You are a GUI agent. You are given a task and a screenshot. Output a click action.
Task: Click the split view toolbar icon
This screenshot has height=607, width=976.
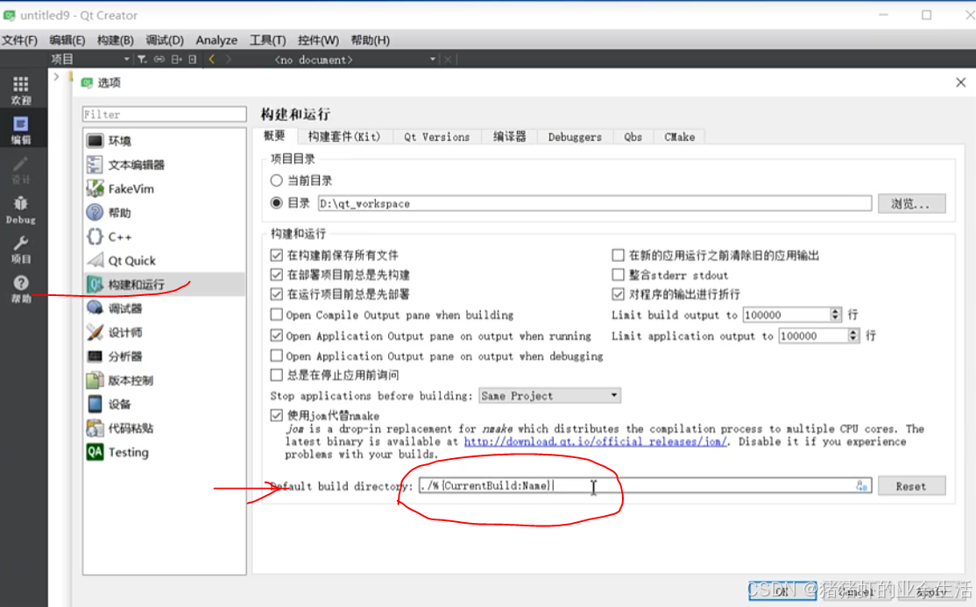click(176, 60)
